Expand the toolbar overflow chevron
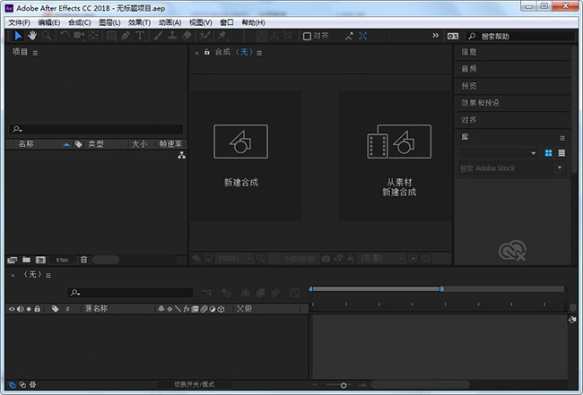The image size is (583, 395). [x=436, y=36]
